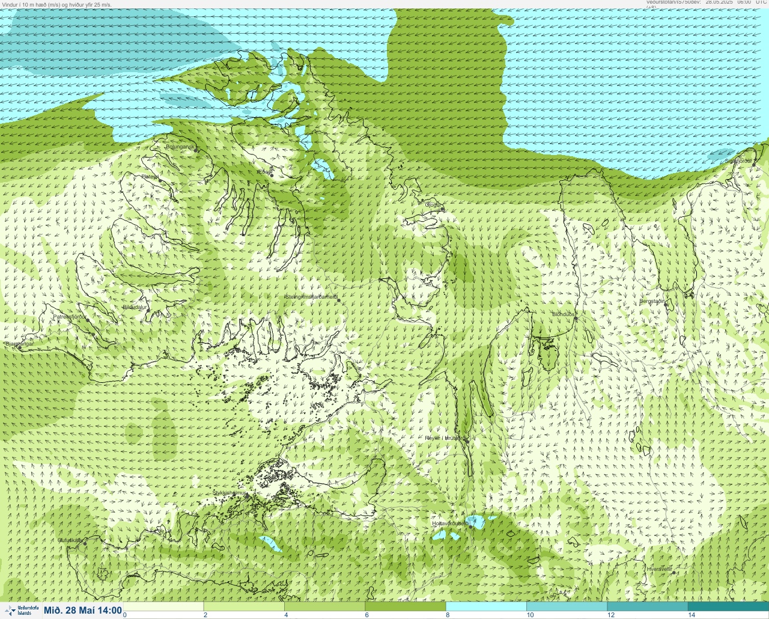Click the Blönduós station label

coord(564,314)
